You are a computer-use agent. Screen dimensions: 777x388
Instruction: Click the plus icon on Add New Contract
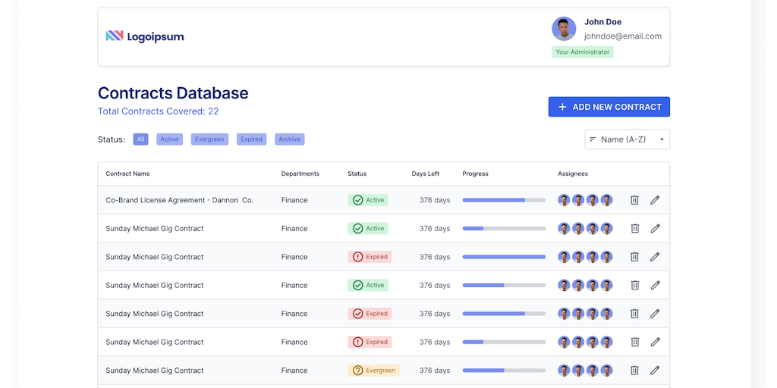[x=562, y=107]
